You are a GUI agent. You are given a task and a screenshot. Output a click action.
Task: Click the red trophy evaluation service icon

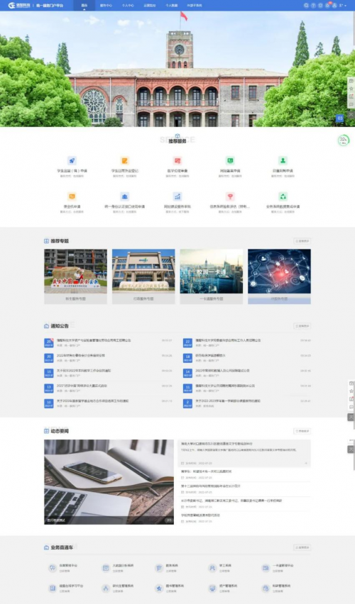[x=230, y=196]
